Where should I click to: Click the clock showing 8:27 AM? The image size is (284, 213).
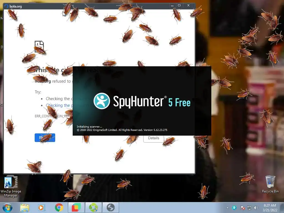tap(270, 208)
